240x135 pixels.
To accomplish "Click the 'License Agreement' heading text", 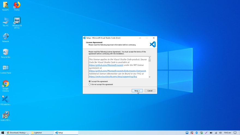I will (94, 42).
